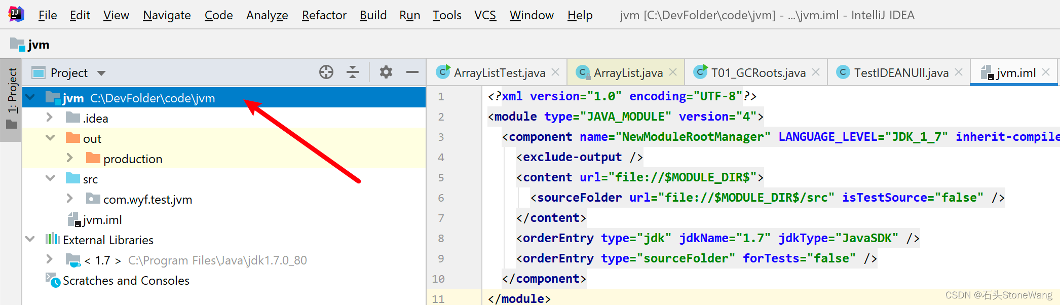Close the TestIDEANUll.java tab
This screenshot has height=305, width=1060.
[959, 72]
